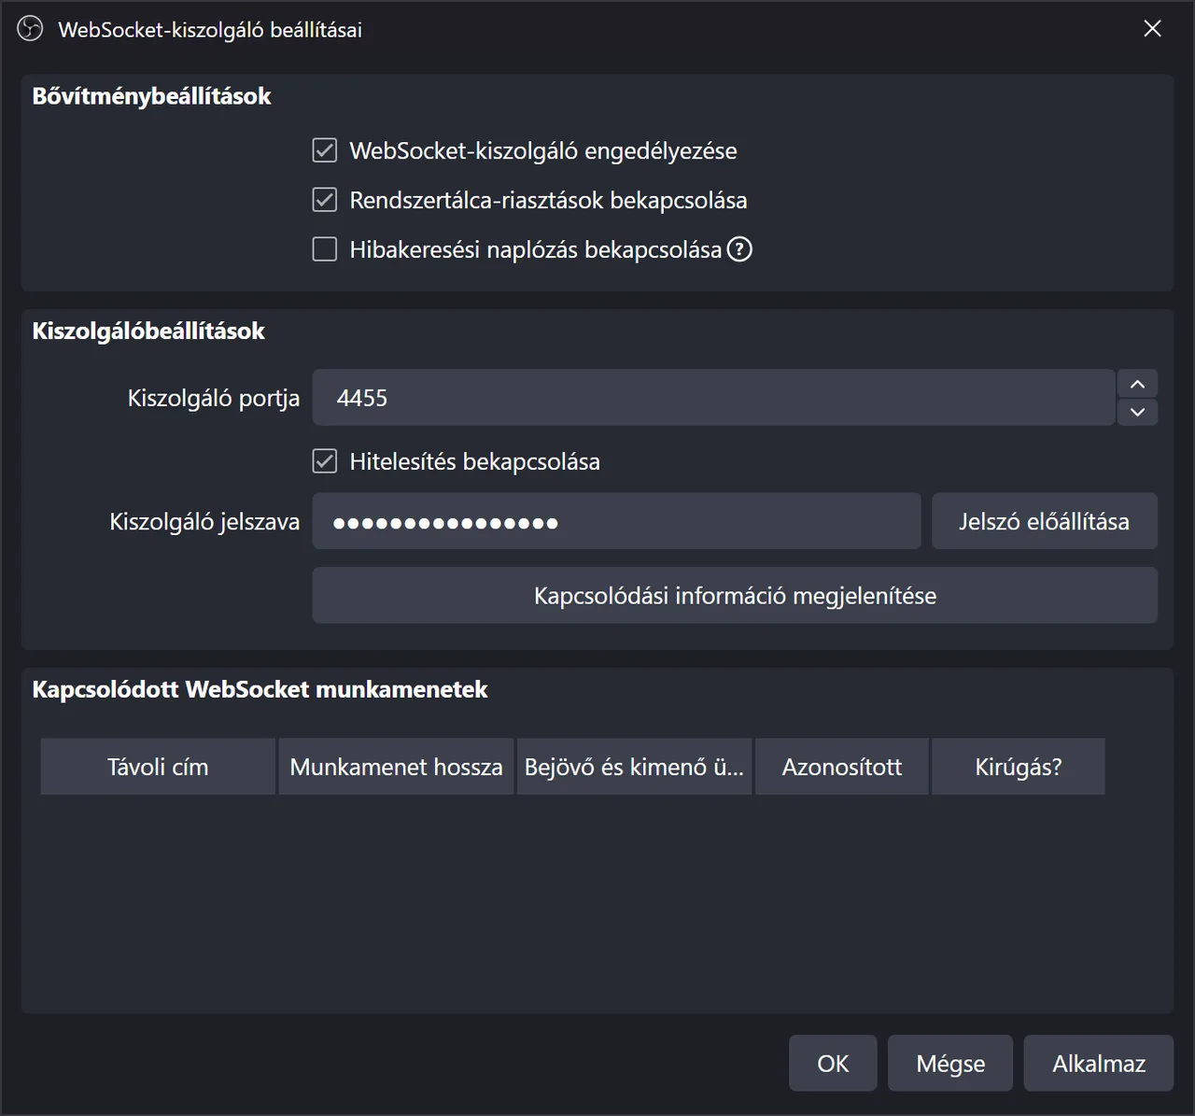Enable Hibakeresési naplózás bekapcsolása checkbox

click(x=325, y=249)
